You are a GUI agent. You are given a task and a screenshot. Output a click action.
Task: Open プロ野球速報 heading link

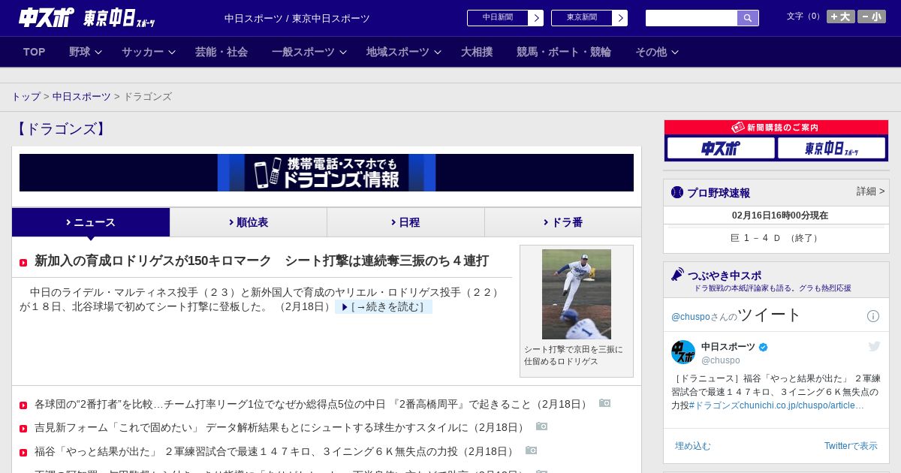point(719,193)
